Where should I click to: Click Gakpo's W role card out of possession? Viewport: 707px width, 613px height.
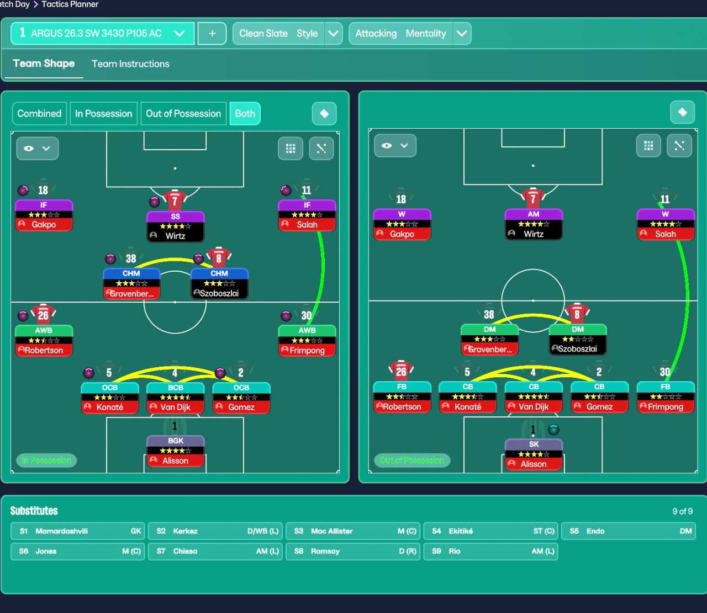pyautogui.click(x=402, y=224)
